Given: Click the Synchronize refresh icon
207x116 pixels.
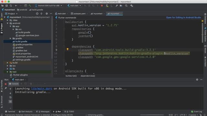Looking at the screenshot, I should click(11, 6).
